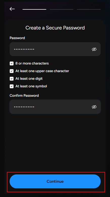Toggle the upper case character checkbox
Viewport: 110px width, 197px height.
(12, 71)
